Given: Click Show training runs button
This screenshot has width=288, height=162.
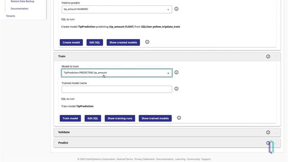Looking at the screenshot, I should coord(120,118).
